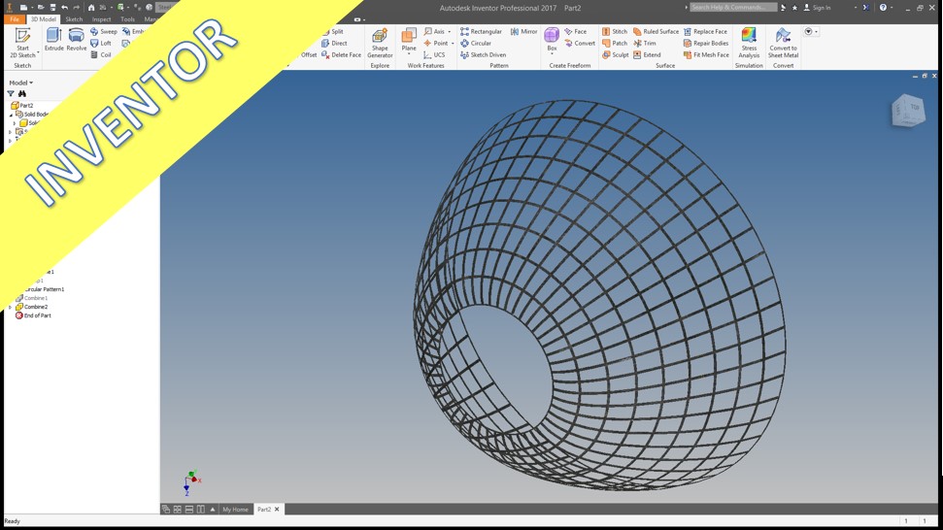Image resolution: width=943 pixels, height=530 pixels.
Task: Open the freeform Box dropdown arrow
Action: (x=552, y=54)
